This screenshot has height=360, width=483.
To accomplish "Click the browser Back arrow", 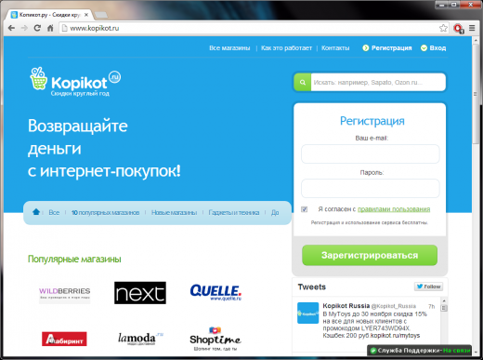I will (x=11, y=28).
